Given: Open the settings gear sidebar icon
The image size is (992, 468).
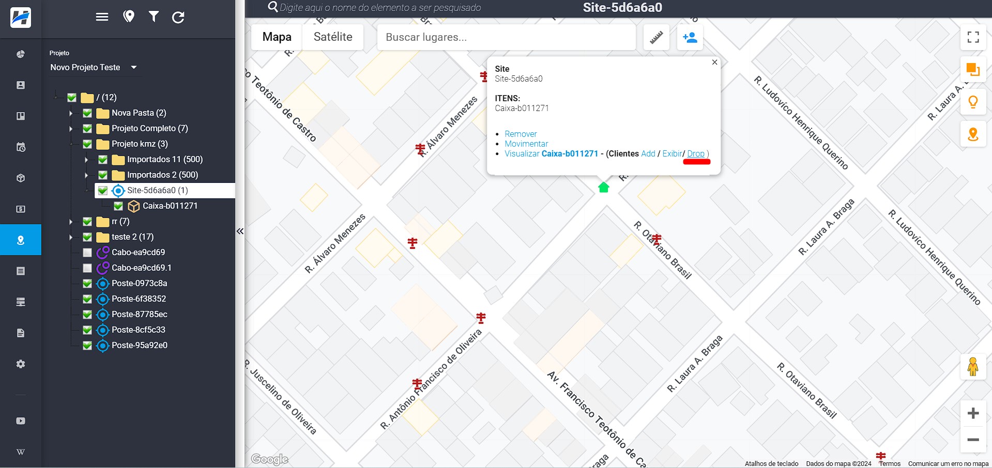Looking at the screenshot, I should [x=21, y=364].
